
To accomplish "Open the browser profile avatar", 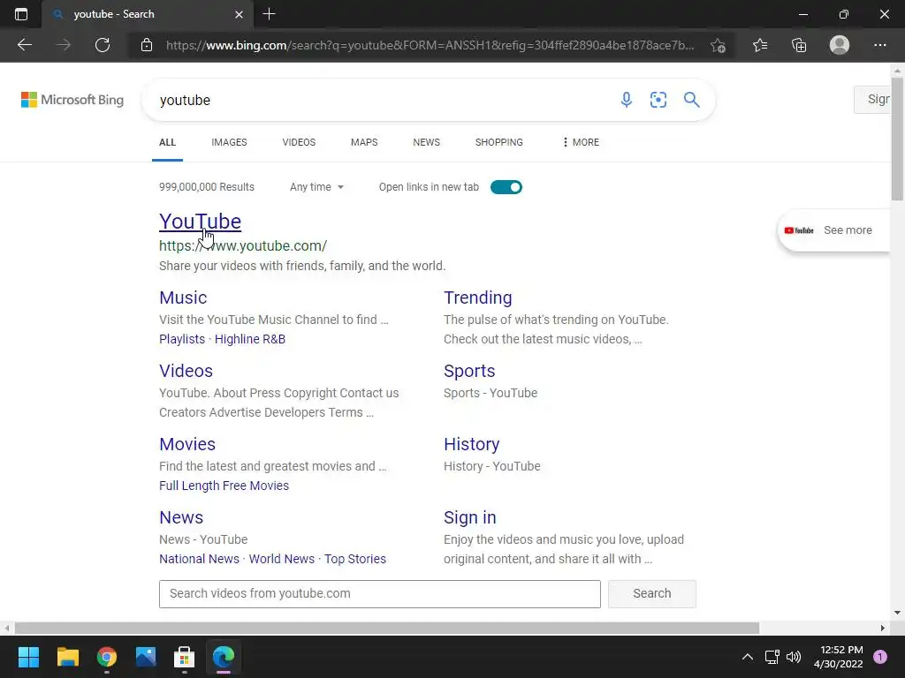I will pos(840,45).
